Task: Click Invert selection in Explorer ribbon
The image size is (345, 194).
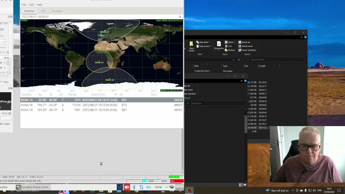Action: pos(247,50)
